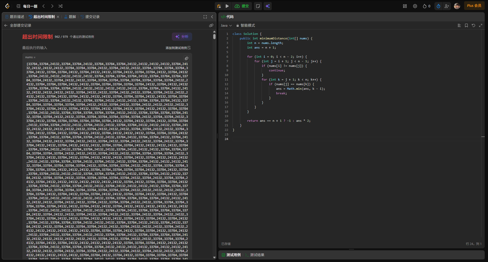
Task: Switch to 题目描述 tab
Action: coord(15,17)
